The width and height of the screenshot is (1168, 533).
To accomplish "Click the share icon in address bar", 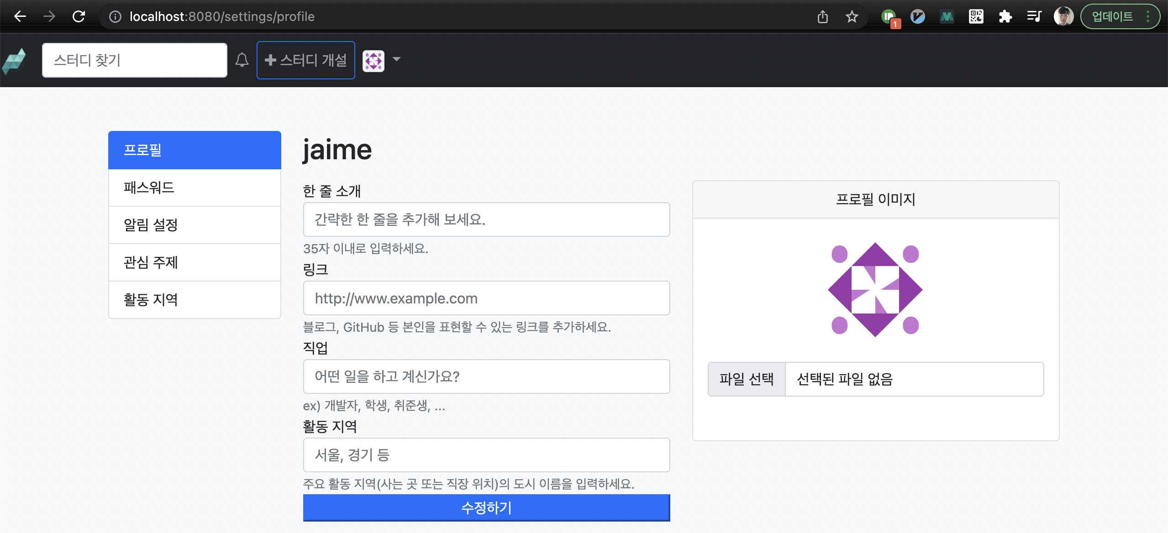I will tap(822, 17).
